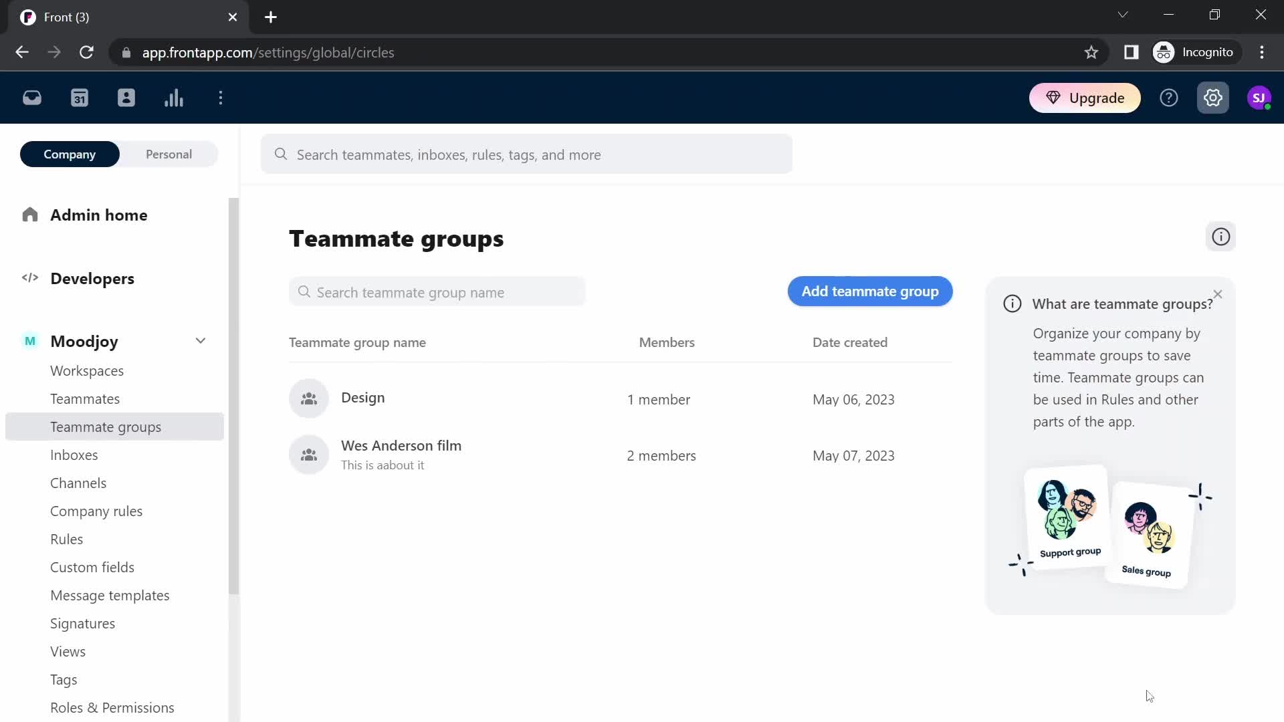Image resolution: width=1284 pixels, height=722 pixels.
Task: Go back with the browser back arrow
Action: (x=22, y=52)
